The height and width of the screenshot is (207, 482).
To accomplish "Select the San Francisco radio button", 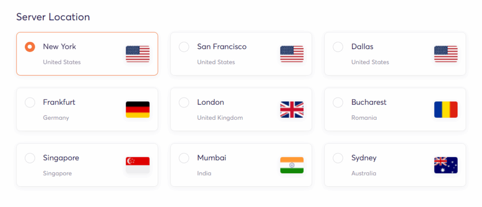I will (184, 47).
